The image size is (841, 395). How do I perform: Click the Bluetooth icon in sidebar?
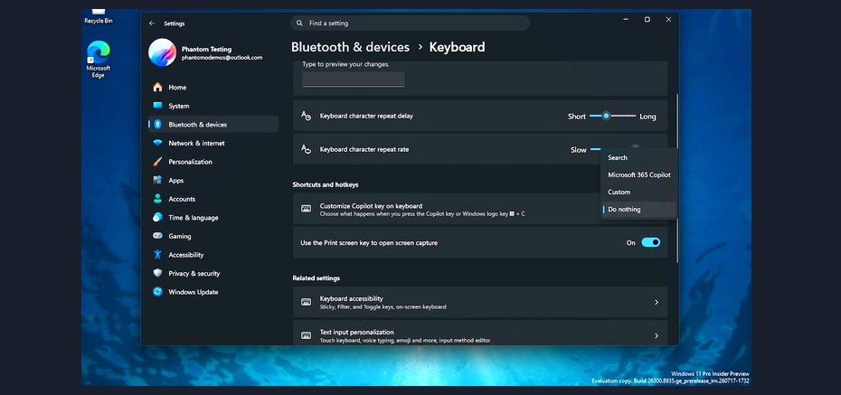pyautogui.click(x=157, y=125)
